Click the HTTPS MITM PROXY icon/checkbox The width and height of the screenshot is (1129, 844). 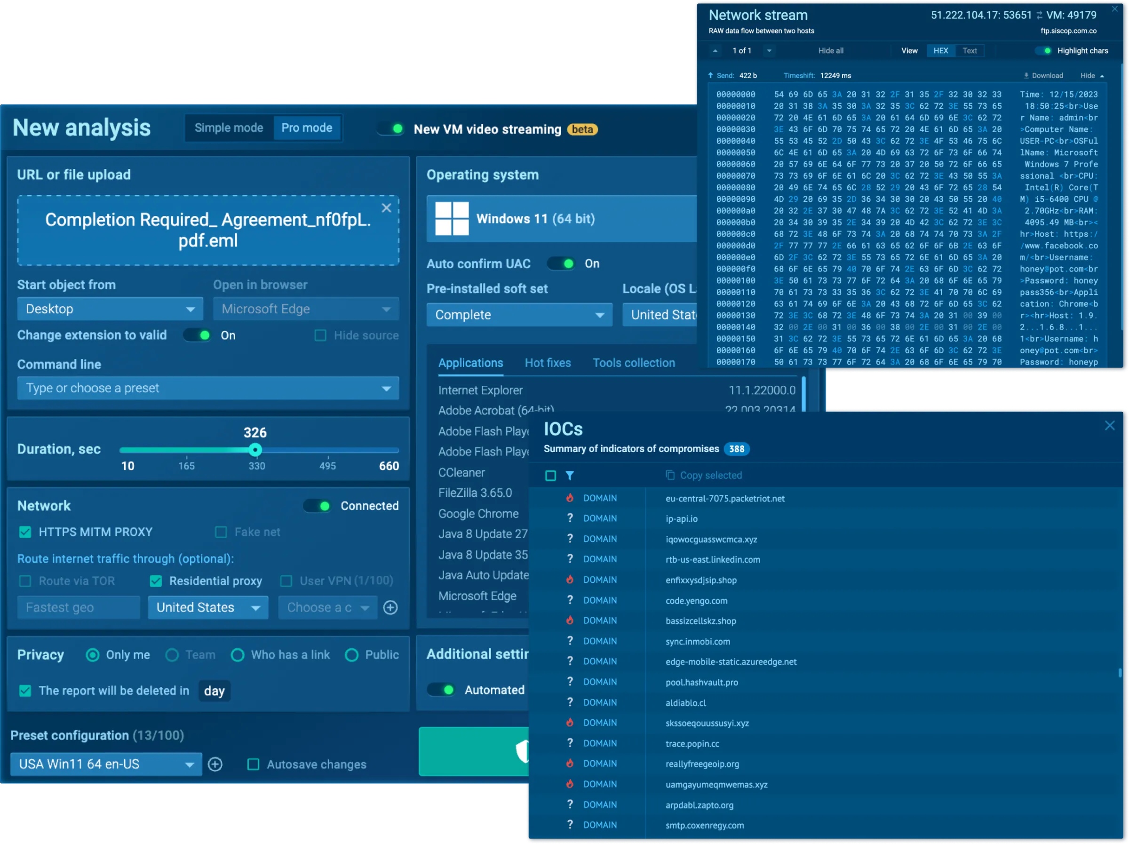pyautogui.click(x=24, y=531)
